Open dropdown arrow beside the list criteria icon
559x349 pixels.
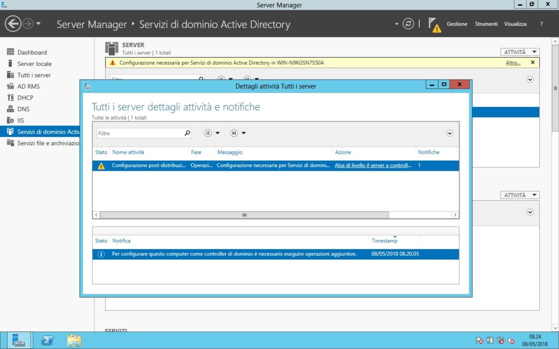(x=217, y=133)
